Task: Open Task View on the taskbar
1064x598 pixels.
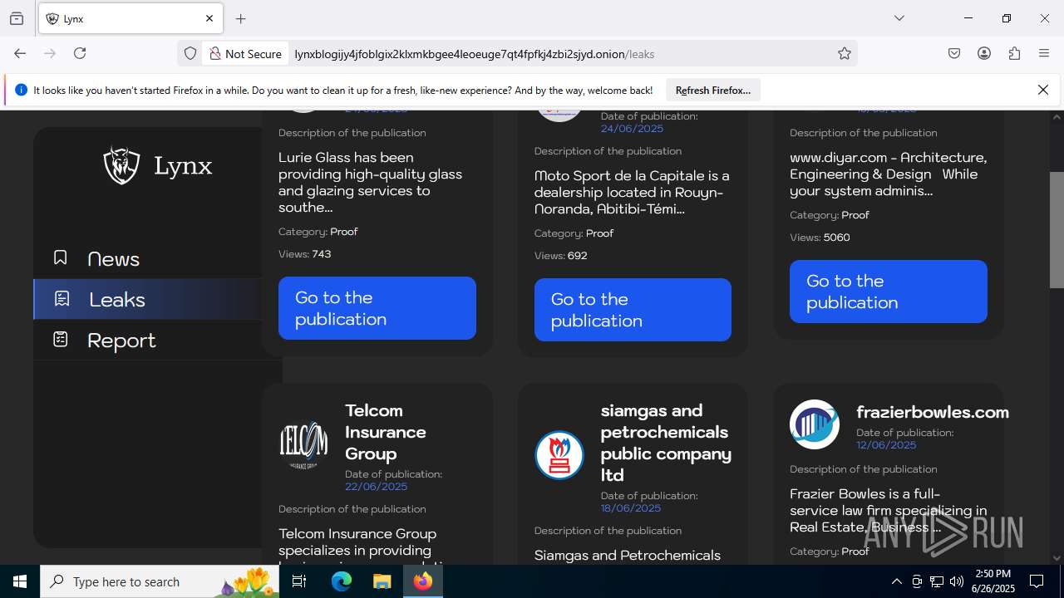Action: point(299,581)
